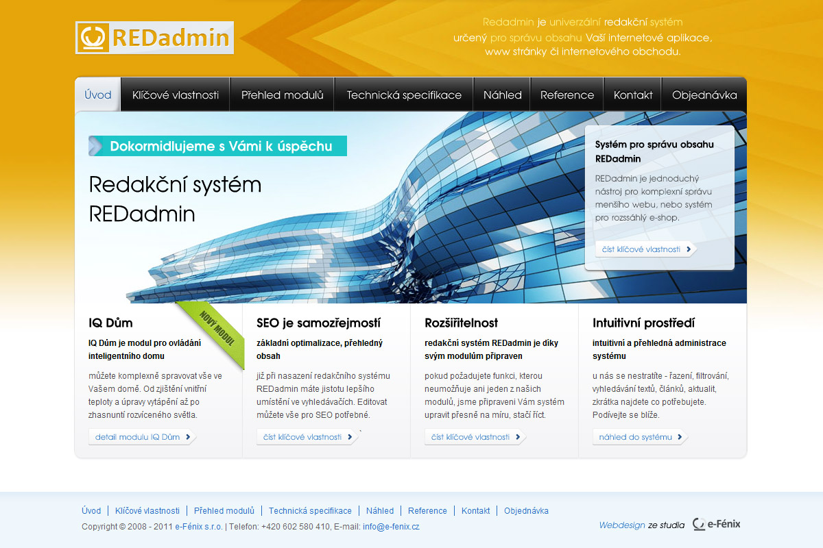Click 'detail modulu IQ Dům' button
This screenshot has height=548, width=823.
point(143,436)
